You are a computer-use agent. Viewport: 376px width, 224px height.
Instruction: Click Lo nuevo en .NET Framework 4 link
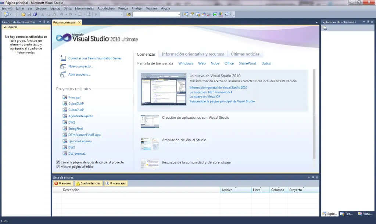pyautogui.click(x=211, y=92)
